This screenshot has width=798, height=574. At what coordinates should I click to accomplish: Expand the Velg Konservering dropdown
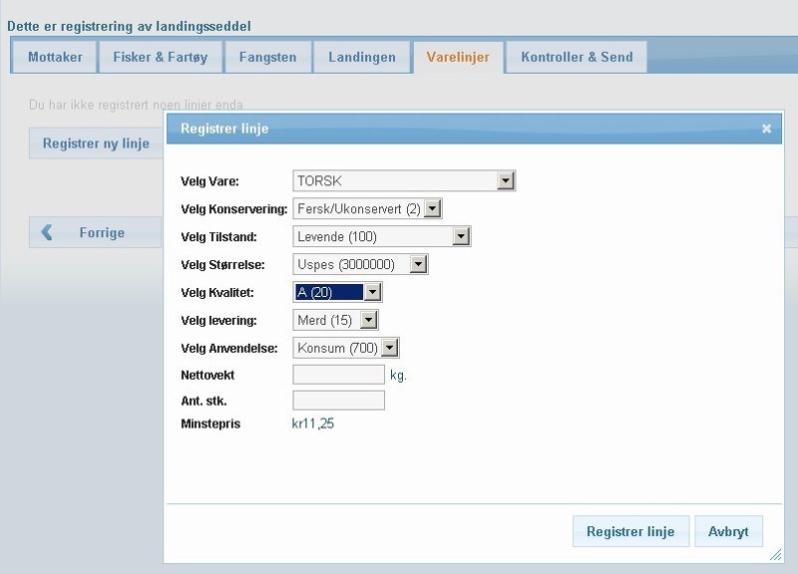point(367,208)
